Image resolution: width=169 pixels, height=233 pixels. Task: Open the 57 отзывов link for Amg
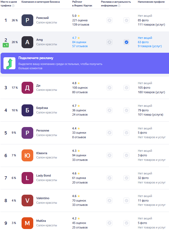[x=80, y=46]
